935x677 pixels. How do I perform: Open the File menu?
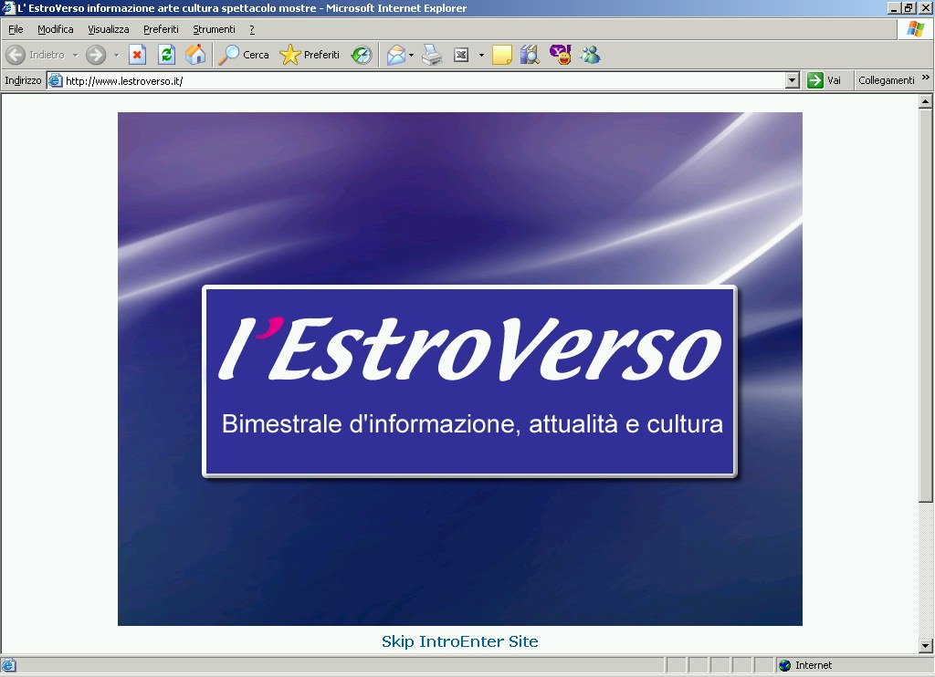click(x=16, y=29)
